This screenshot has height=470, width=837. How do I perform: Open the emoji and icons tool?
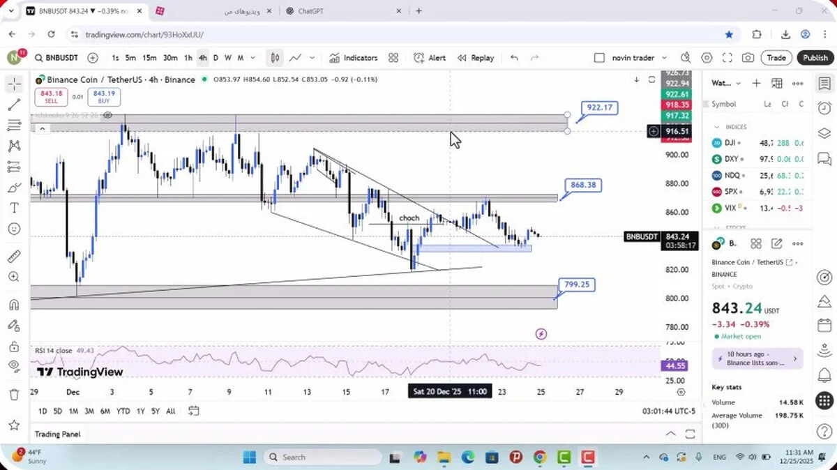click(14, 229)
